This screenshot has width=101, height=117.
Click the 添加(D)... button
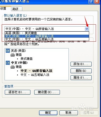81,64
